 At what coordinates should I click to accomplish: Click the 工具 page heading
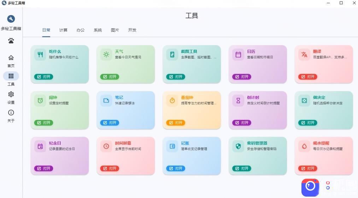(x=192, y=16)
